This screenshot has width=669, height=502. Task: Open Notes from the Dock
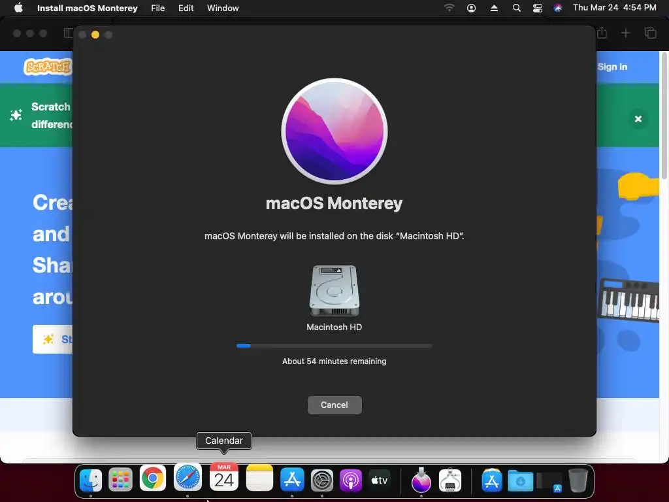(x=259, y=477)
